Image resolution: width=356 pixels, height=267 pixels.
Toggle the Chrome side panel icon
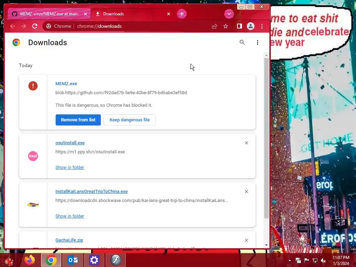coord(239,26)
